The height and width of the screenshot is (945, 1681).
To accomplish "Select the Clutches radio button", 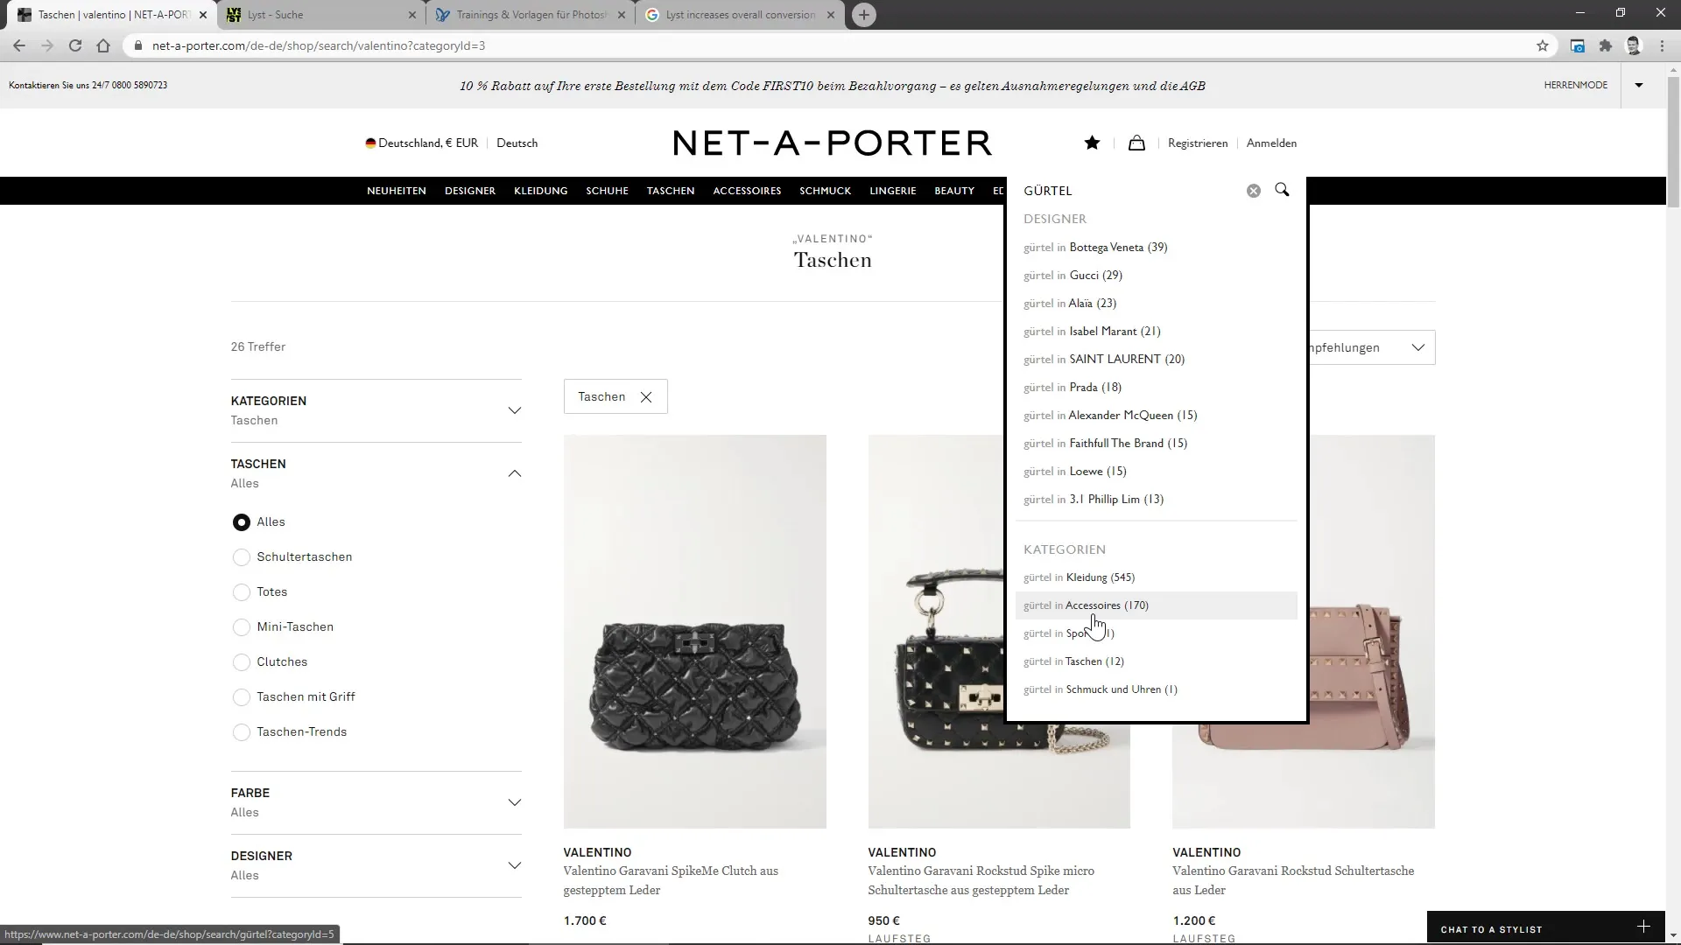I will (x=242, y=662).
